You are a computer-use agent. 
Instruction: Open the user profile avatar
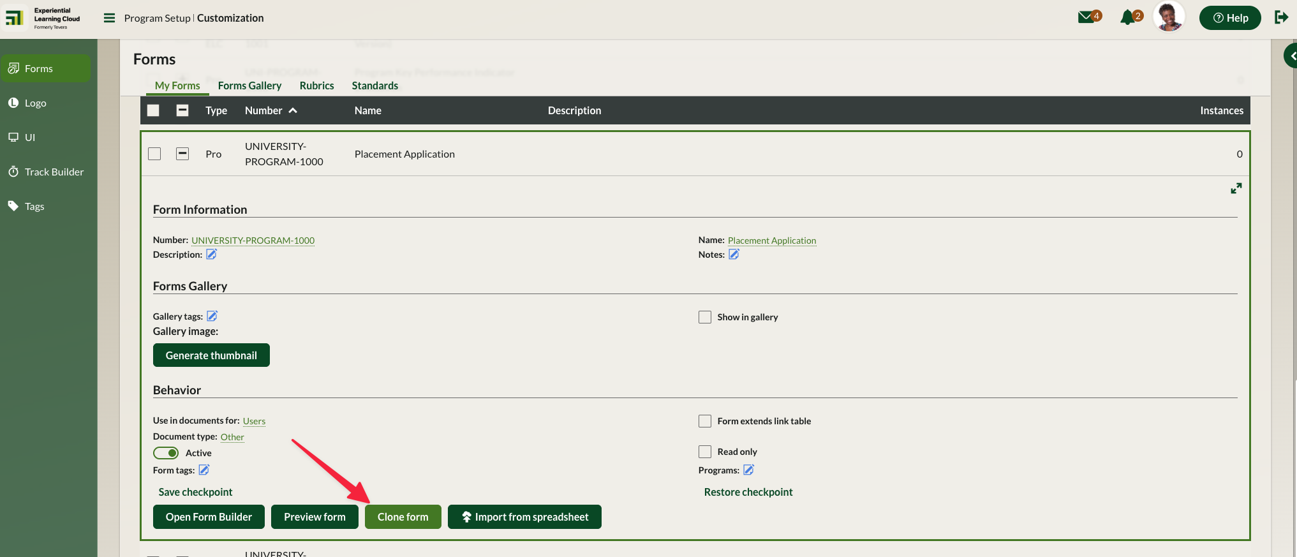tap(1169, 17)
